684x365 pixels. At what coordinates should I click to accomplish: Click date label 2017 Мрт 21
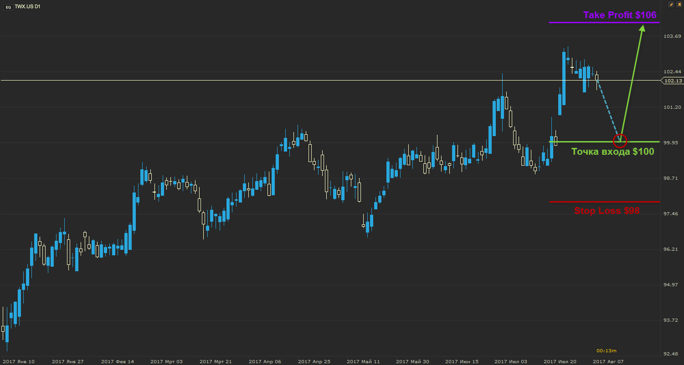click(x=216, y=361)
